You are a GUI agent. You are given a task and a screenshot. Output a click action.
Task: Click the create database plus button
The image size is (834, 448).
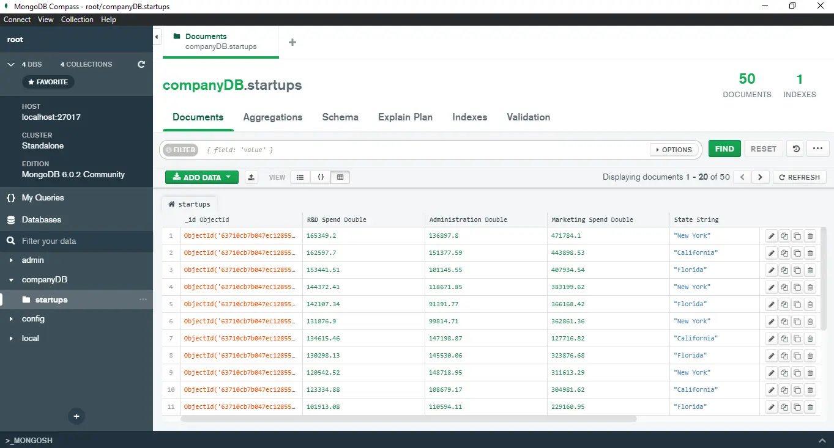[x=76, y=416]
